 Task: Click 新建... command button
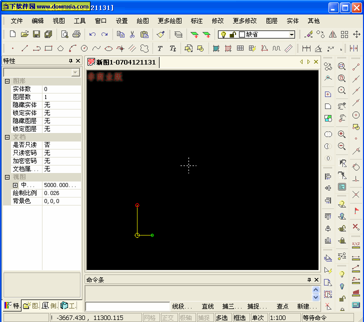[x=307, y=306]
